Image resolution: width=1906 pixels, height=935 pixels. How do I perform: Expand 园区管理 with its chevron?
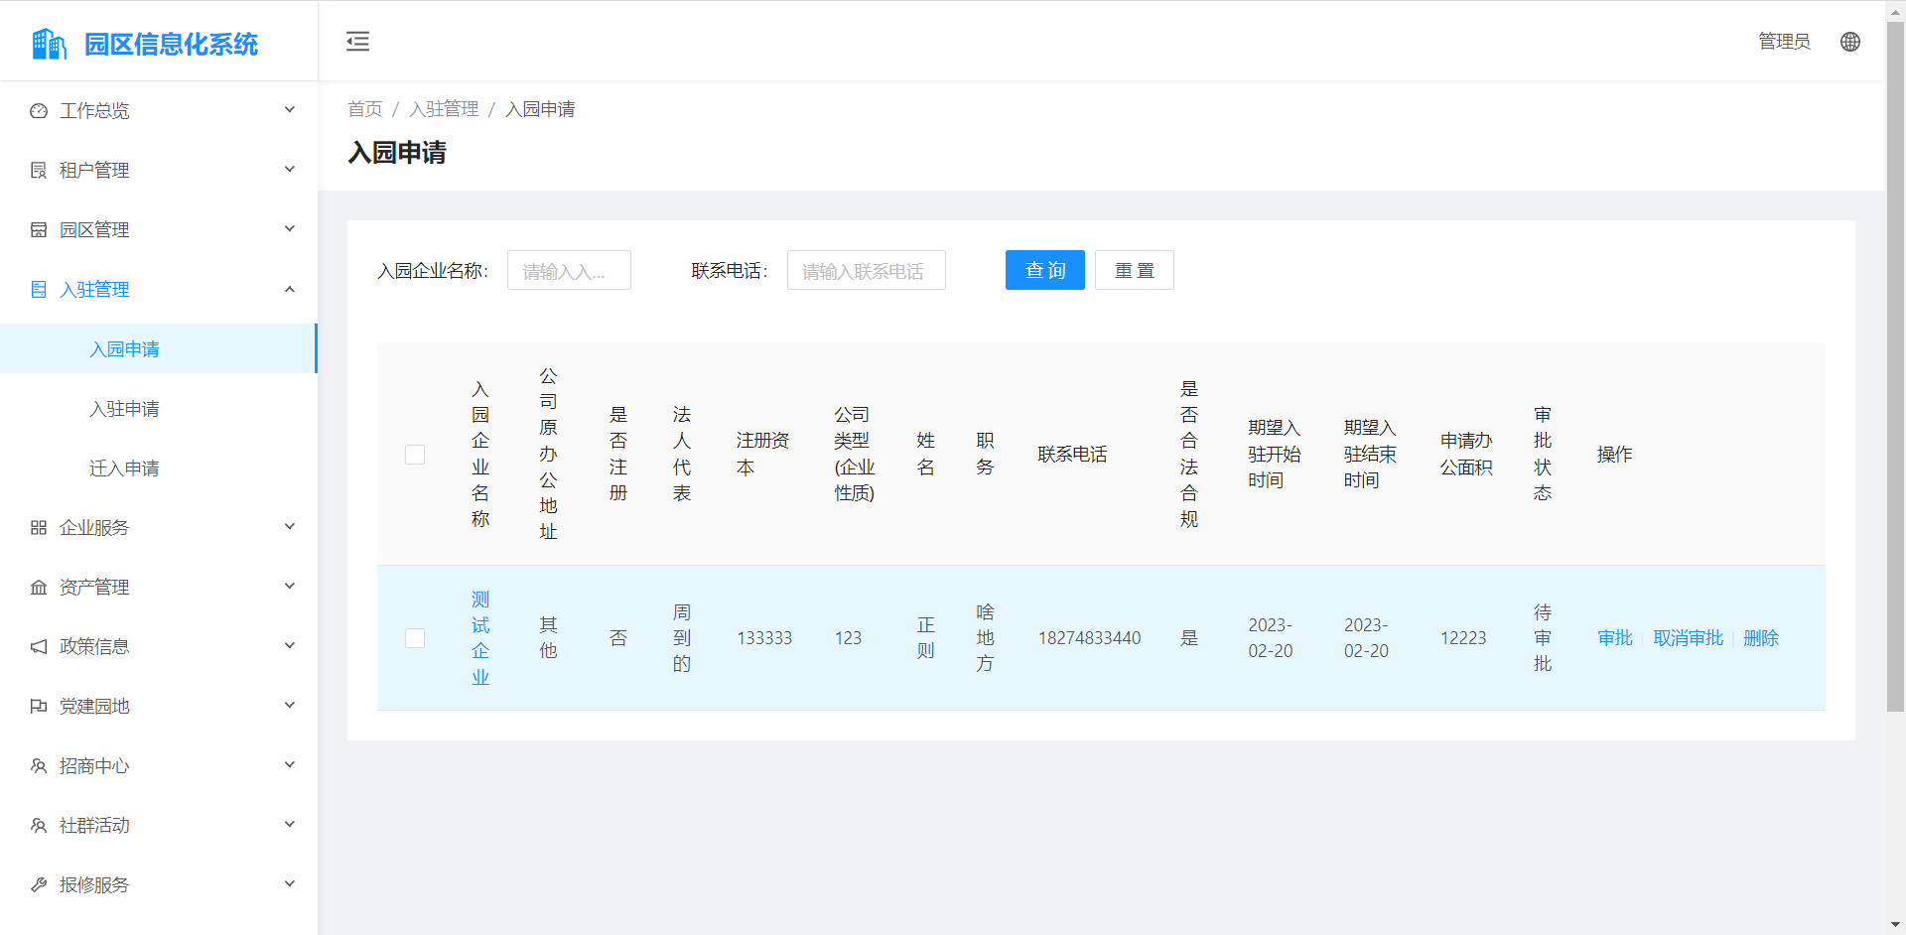click(290, 229)
